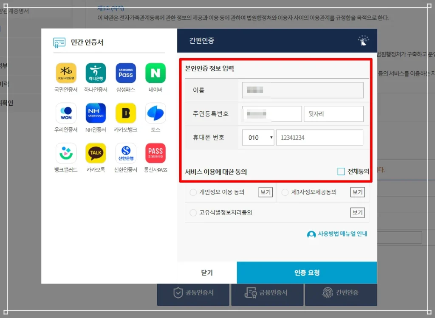Select the 개인정보 이용 동의 radio button
Screen dimensions: 435x318
(193, 192)
